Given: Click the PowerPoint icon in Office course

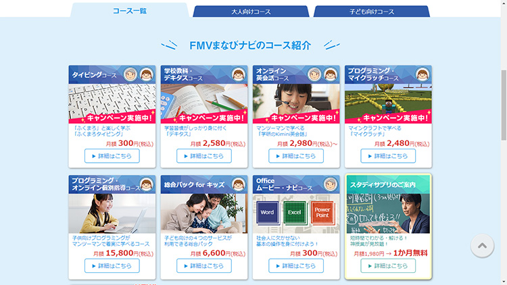Looking at the screenshot, I should (x=322, y=212).
